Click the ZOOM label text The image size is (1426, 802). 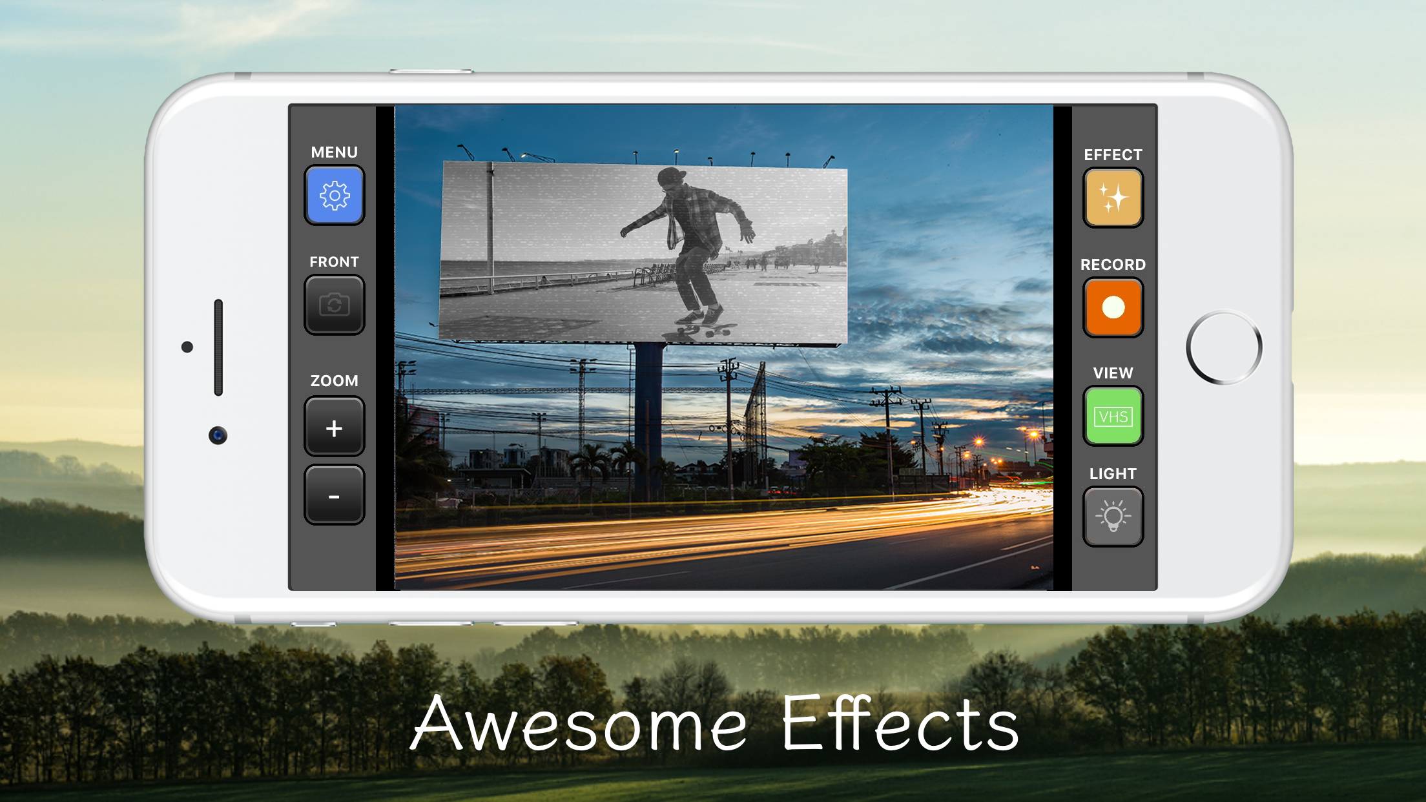tap(334, 381)
